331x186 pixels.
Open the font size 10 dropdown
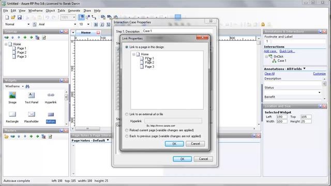tap(88, 24)
